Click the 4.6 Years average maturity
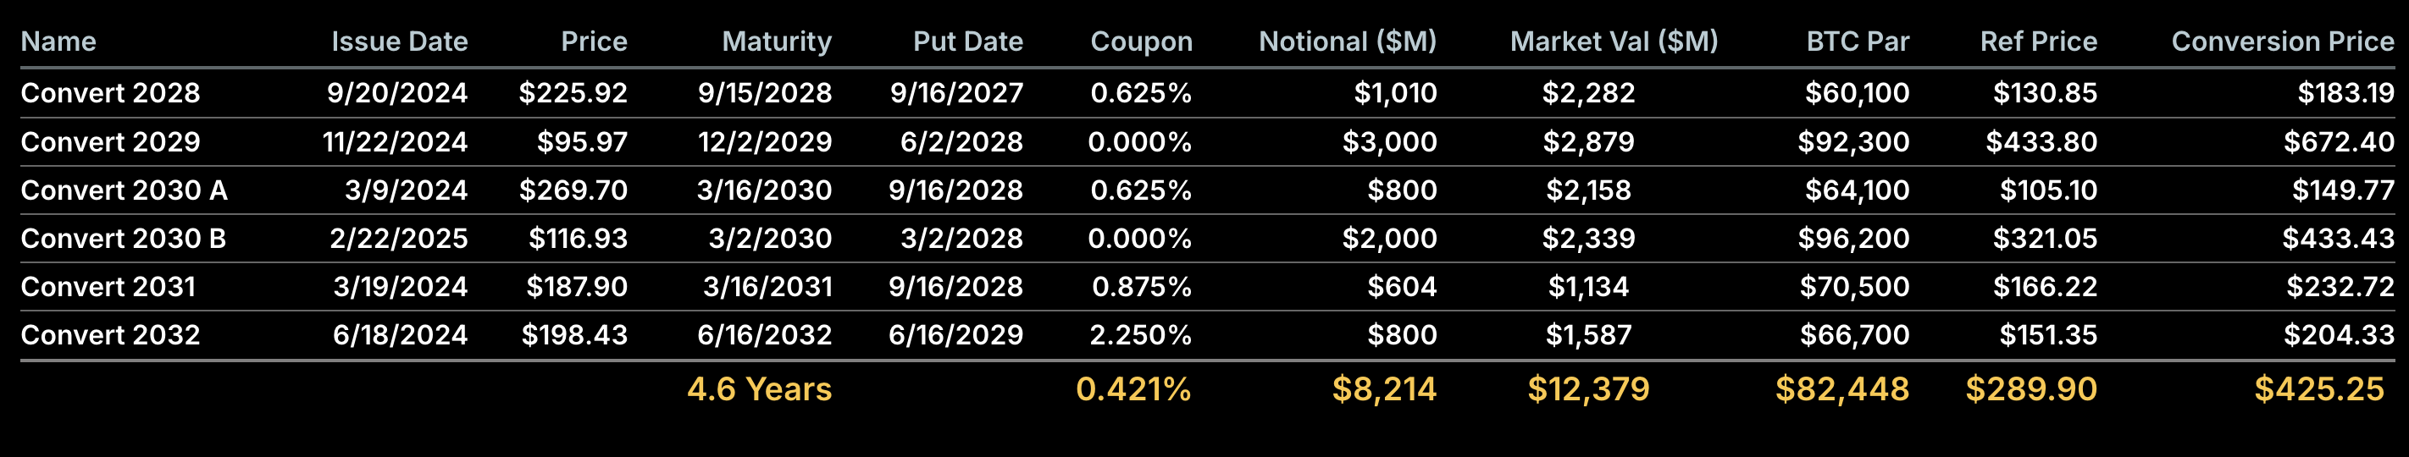This screenshot has height=457, width=2409. point(759,388)
